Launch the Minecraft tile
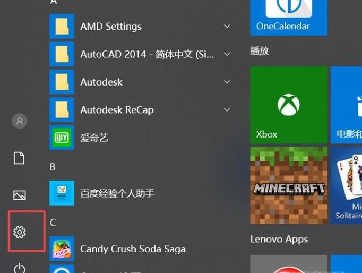362x273 pixels. [x=289, y=185]
